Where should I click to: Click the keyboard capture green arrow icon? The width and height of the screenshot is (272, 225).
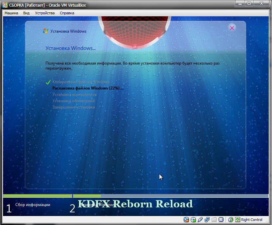pos(237,220)
